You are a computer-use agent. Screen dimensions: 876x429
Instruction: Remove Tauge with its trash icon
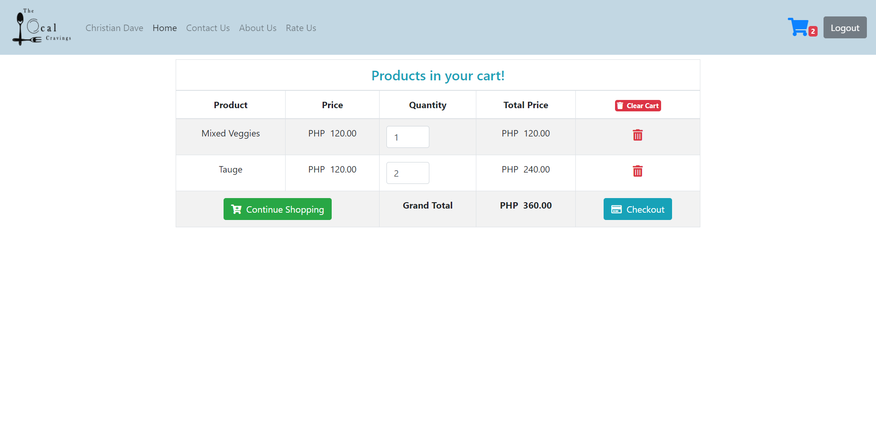pyautogui.click(x=637, y=171)
